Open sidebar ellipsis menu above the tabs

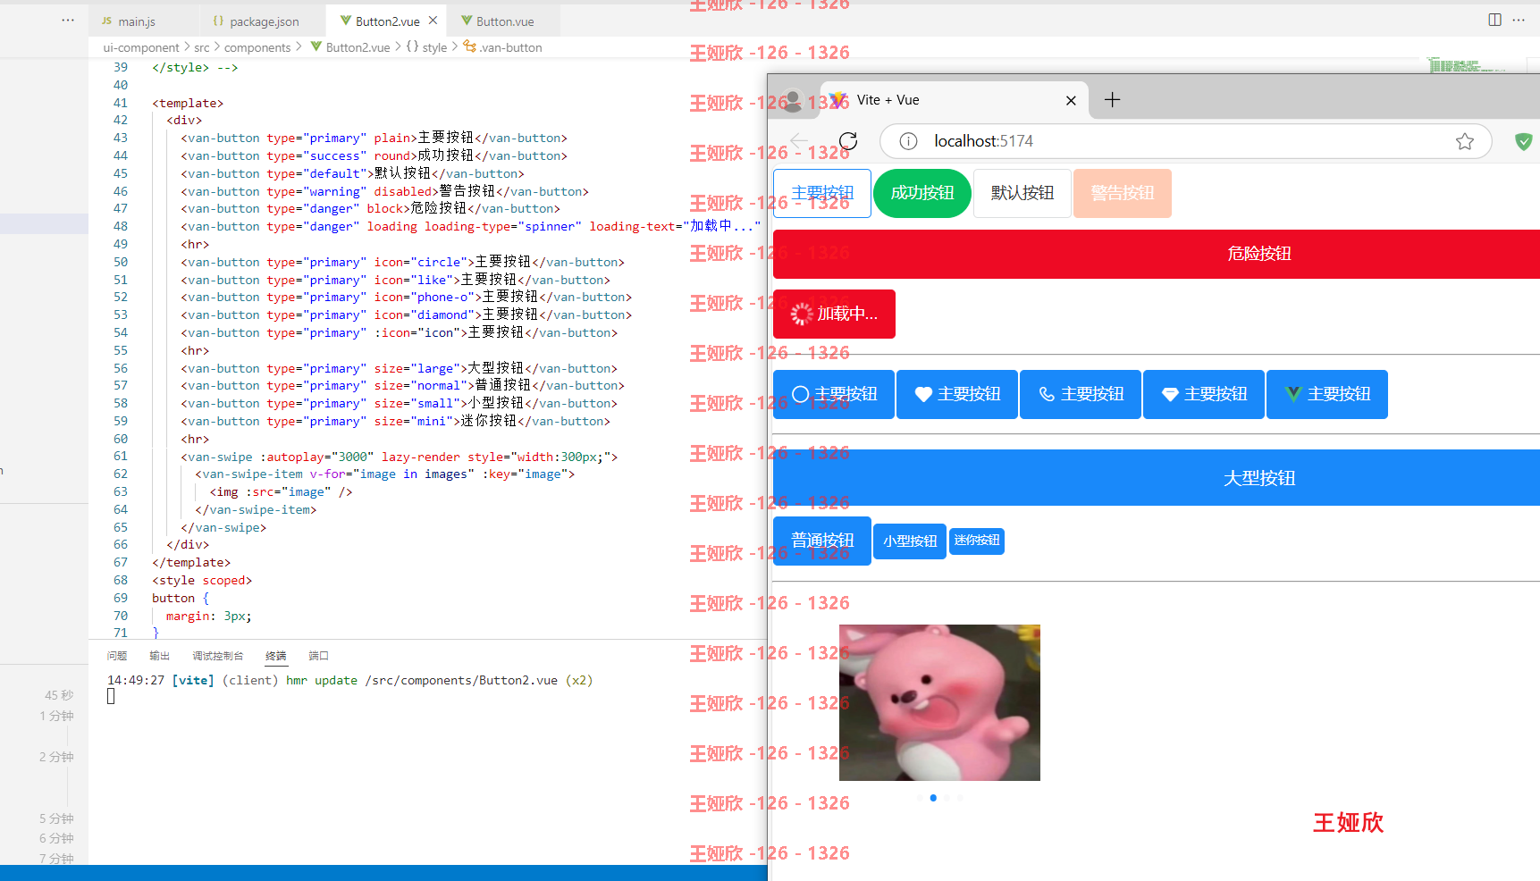68,20
